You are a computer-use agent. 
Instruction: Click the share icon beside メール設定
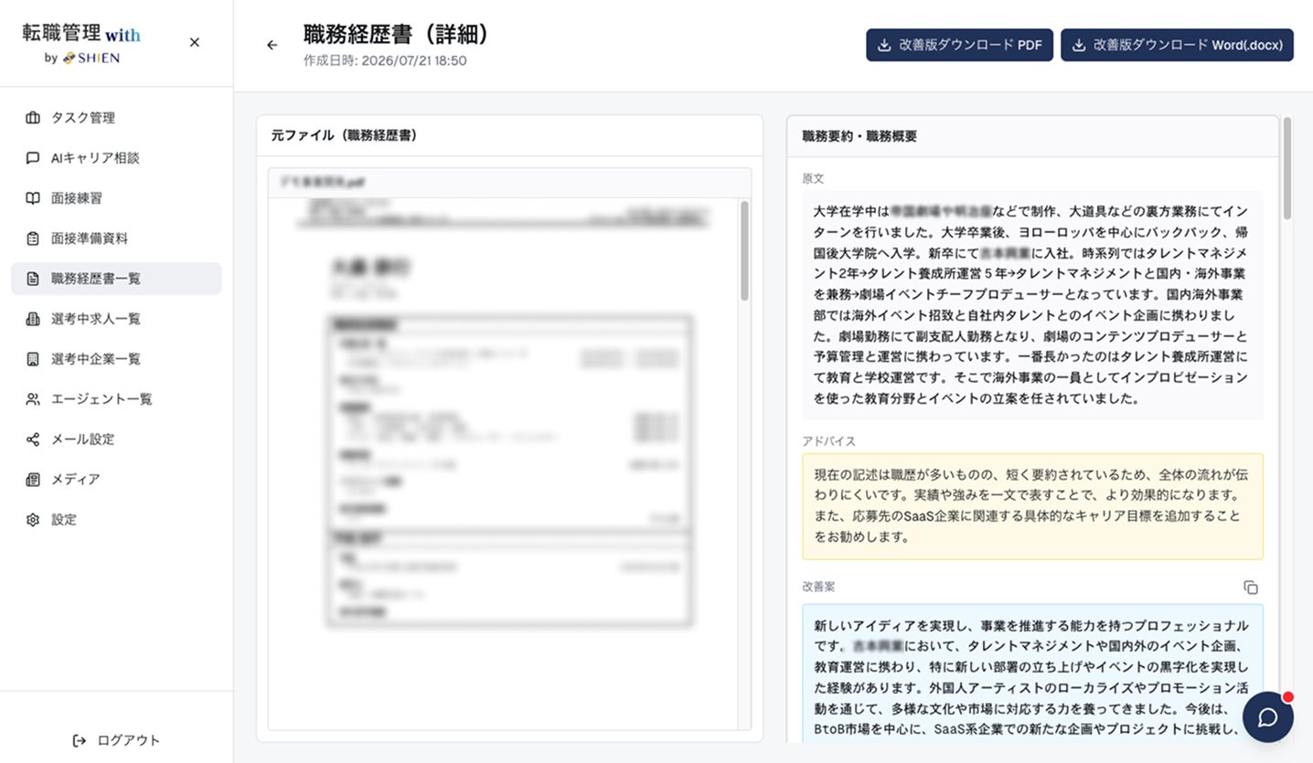tap(33, 440)
